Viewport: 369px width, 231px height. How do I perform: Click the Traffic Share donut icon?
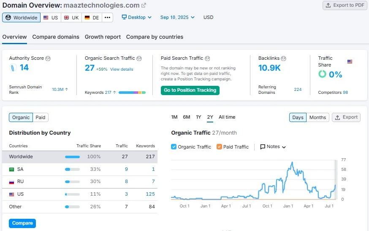322,74
